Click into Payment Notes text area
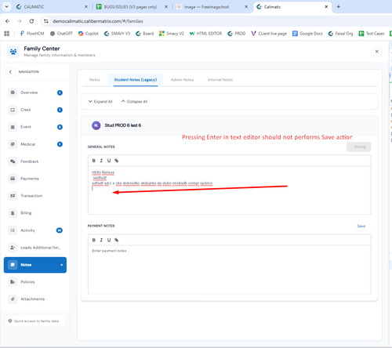 [230, 270]
